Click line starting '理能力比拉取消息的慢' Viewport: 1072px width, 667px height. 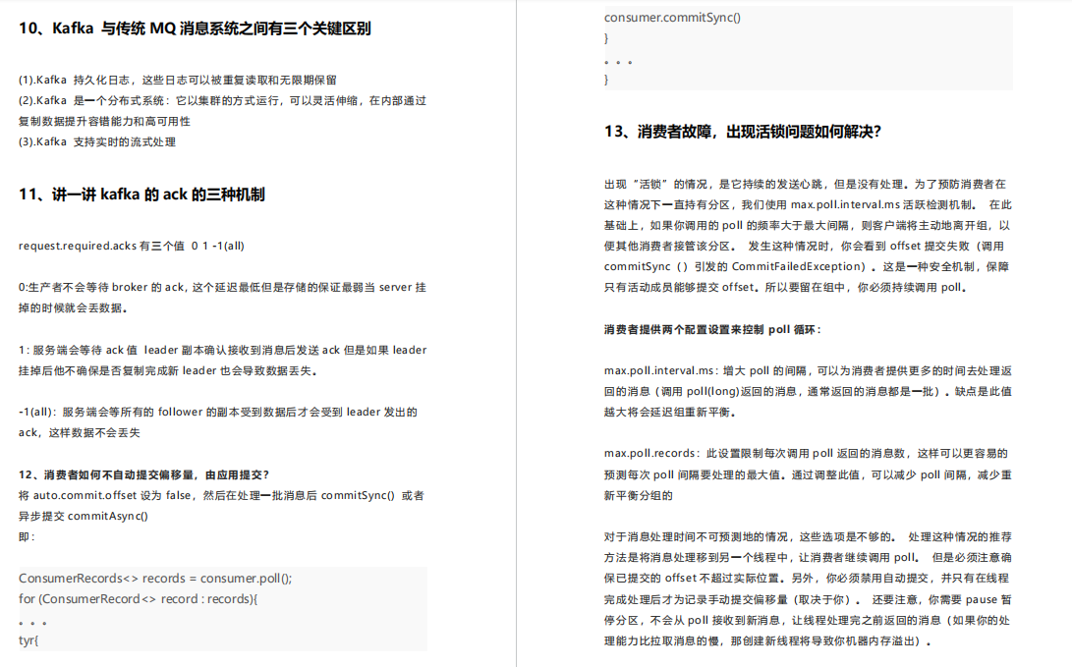pos(767,641)
